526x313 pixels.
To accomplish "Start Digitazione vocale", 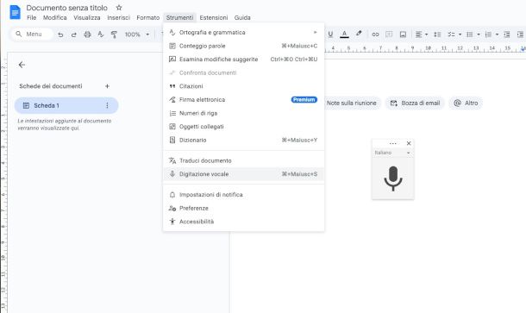I will 243,174.
